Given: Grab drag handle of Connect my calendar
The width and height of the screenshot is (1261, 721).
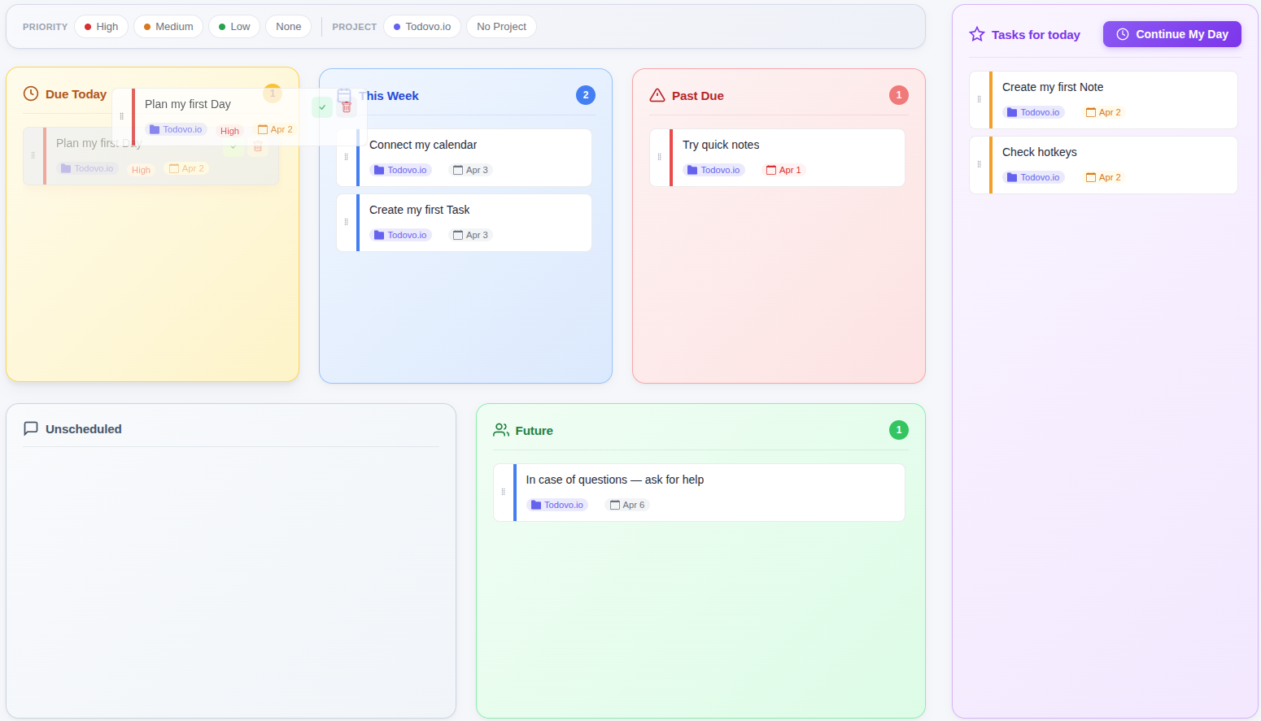Looking at the screenshot, I should [347, 157].
